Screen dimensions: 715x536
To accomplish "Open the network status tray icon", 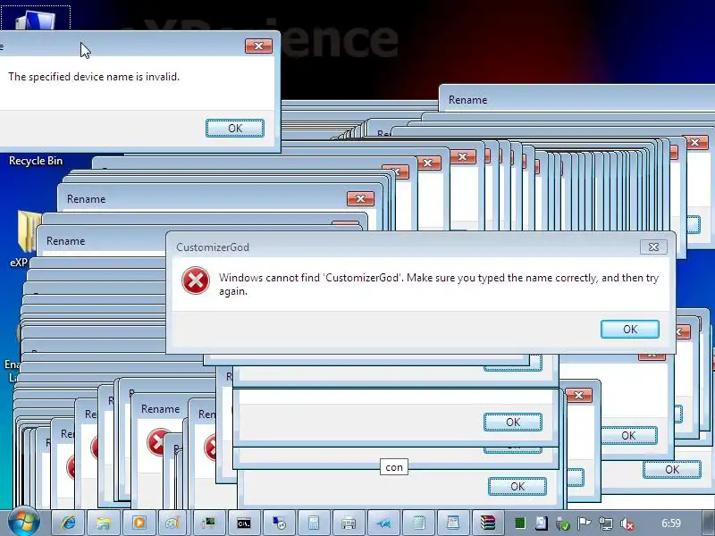I will click(606, 523).
